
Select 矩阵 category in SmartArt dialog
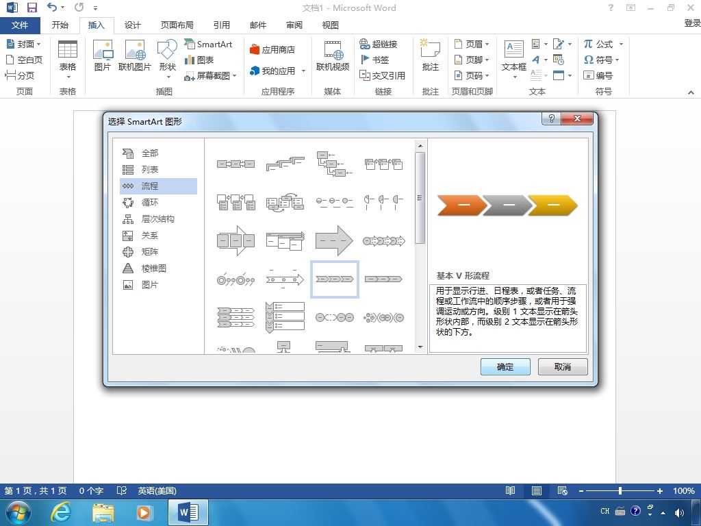tap(158, 252)
